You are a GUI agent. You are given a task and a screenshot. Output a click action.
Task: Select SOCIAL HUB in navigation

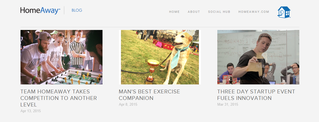219,12
